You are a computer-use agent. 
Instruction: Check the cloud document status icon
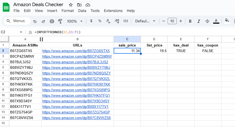pyautogui.click(x=88, y=5)
